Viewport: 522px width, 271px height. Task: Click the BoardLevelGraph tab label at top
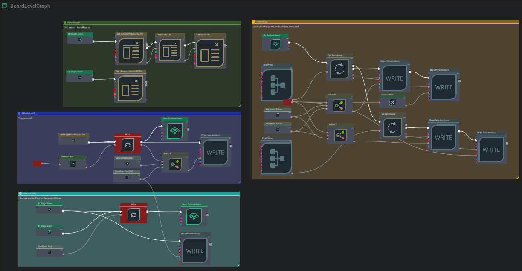(x=31, y=6)
